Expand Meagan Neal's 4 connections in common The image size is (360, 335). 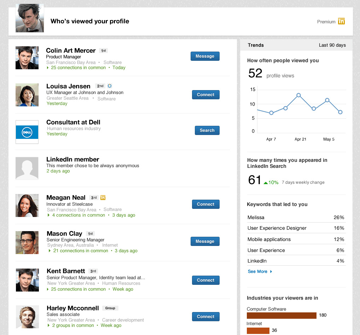point(78,215)
